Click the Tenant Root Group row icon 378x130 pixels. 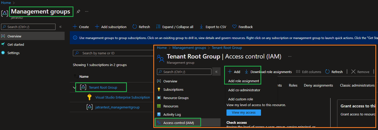(x=83, y=87)
